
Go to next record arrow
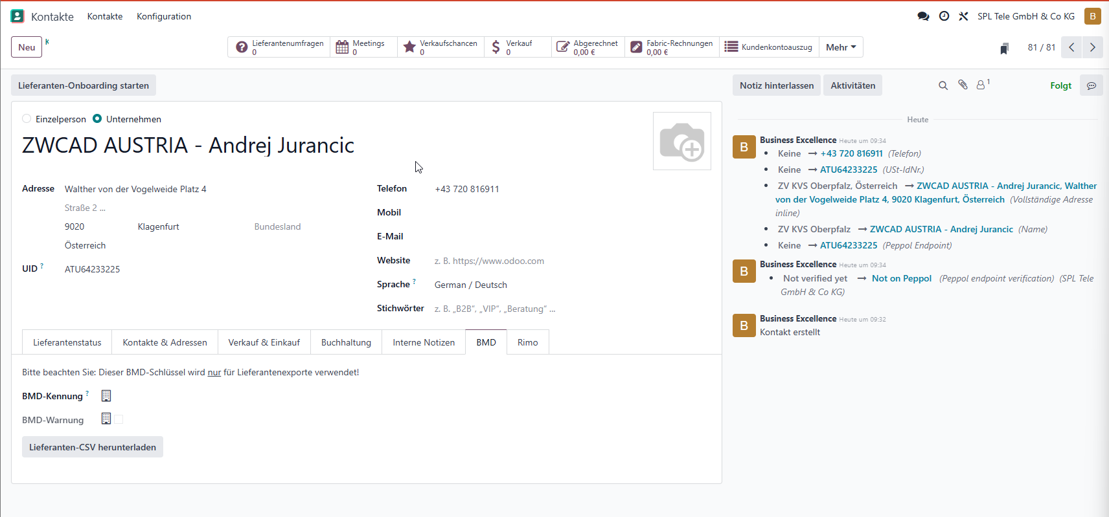click(1093, 47)
